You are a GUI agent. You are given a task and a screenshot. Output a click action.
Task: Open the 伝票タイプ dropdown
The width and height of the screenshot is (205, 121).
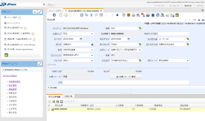point(92,34)
